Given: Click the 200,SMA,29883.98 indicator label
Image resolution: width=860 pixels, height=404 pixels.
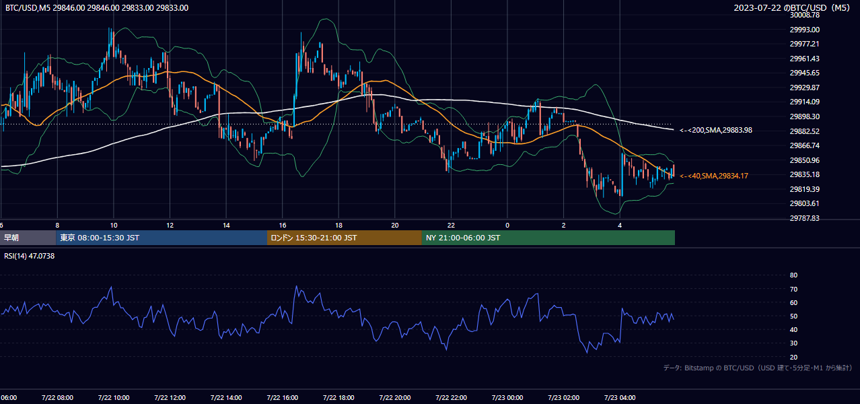Looking at the screenshot, I should tap(716, 130).
